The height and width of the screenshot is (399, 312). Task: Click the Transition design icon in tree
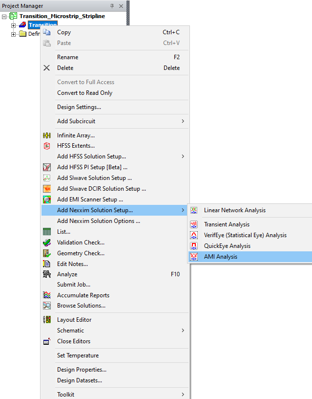(22, 24)
